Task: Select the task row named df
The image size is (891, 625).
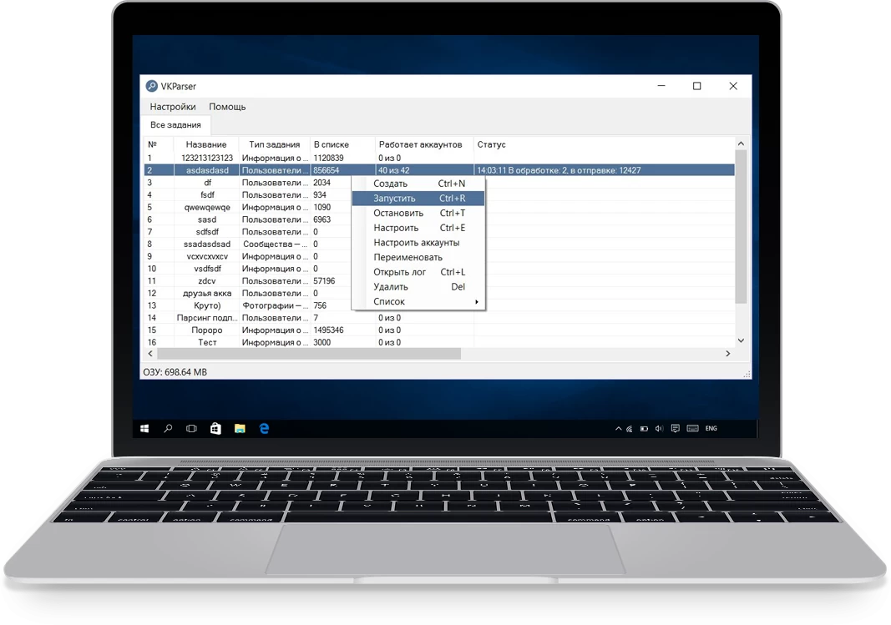Action: coord(439,183)
